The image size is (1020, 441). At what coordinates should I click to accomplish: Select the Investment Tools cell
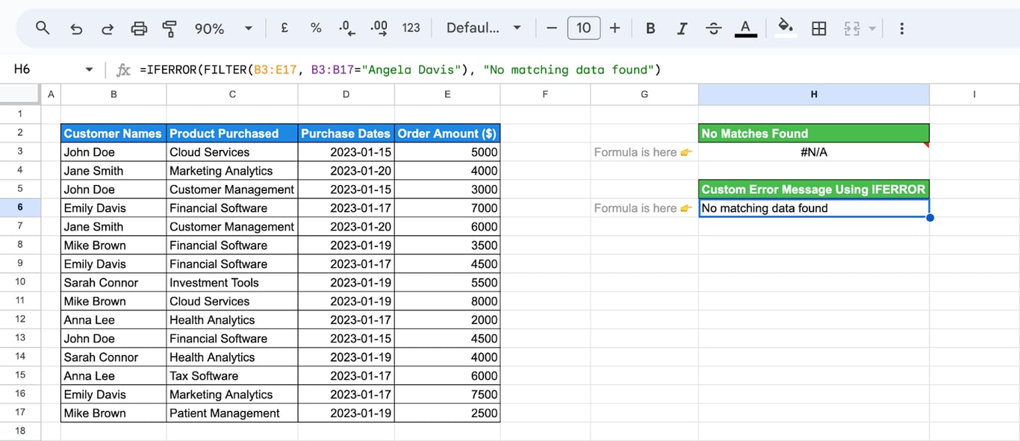232,283
